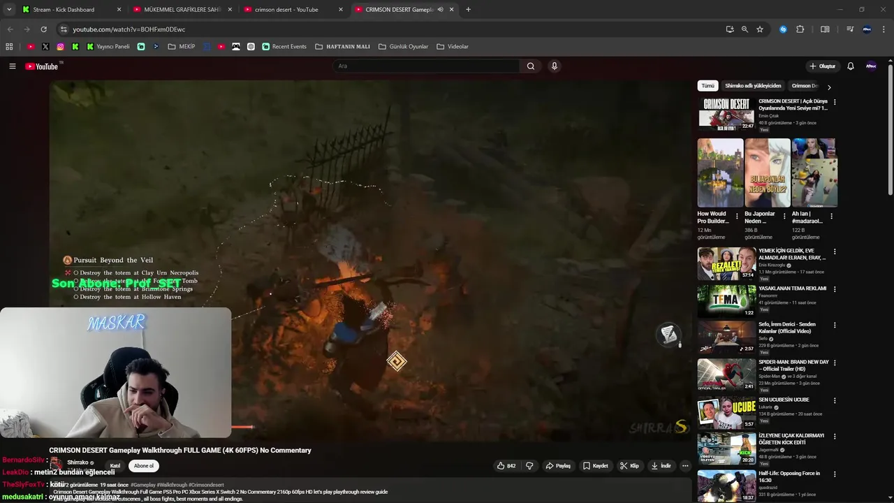Close the Stream - Kick Dashboard tab
Viewport: 894px width, 503px height.
click(119, 10)
